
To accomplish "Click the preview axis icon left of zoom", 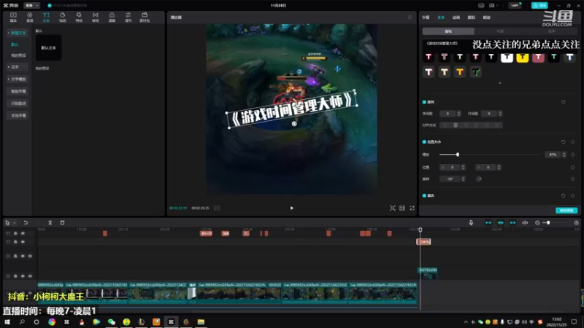I will pos(525,223).
